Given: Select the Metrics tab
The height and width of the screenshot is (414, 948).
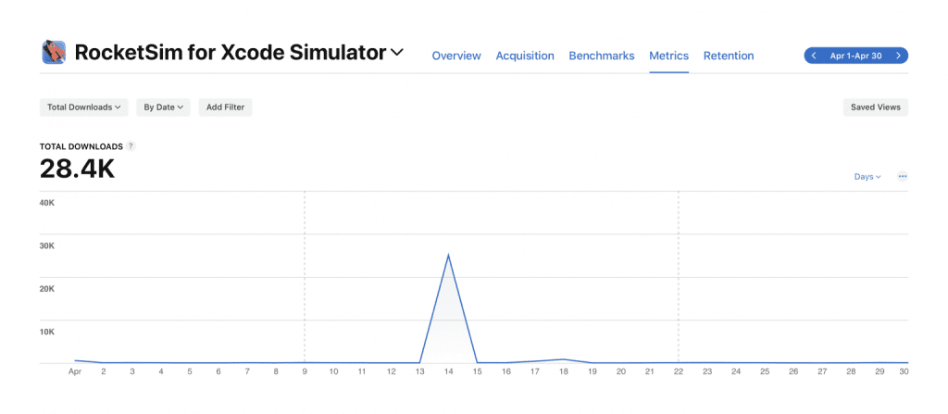Looking at the screenshot, I should (668, 56).
